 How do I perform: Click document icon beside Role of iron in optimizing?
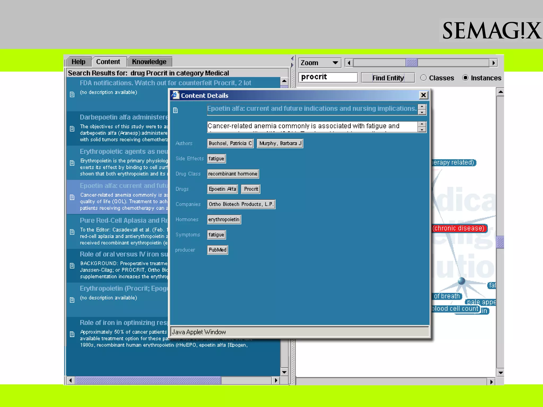[72, 334]
